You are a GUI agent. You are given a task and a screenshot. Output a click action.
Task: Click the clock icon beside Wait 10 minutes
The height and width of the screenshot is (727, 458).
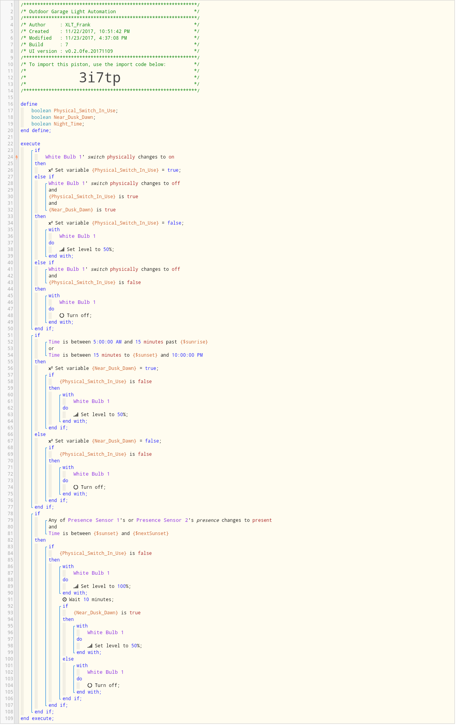coord(65,600)
